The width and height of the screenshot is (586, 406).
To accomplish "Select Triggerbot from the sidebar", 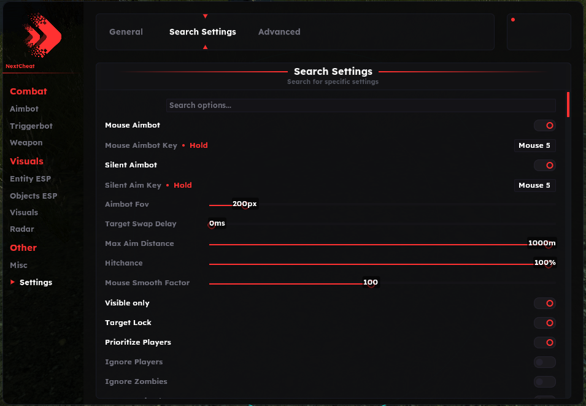I will pyautogui.click(x=31, y=126).
